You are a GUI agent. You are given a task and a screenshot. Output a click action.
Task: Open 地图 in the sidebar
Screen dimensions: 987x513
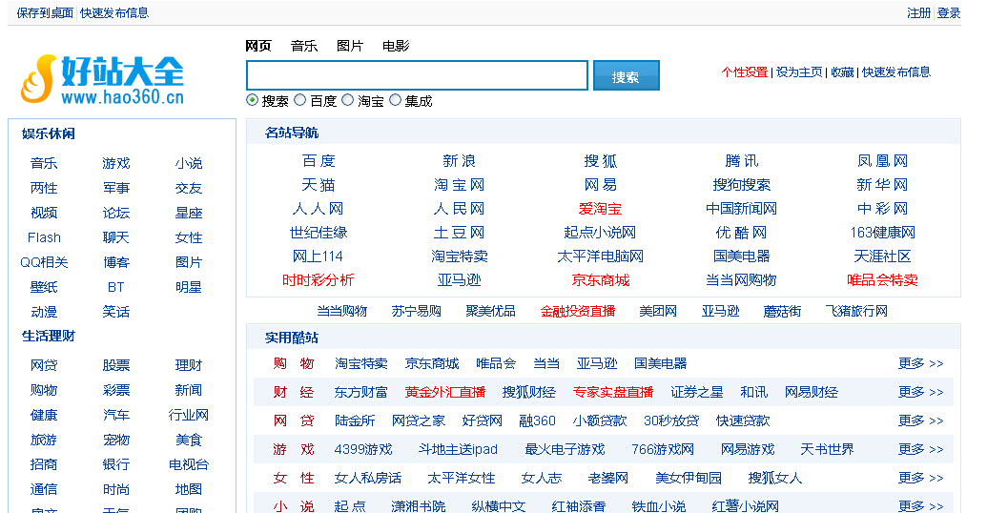[x=189, y=489]
